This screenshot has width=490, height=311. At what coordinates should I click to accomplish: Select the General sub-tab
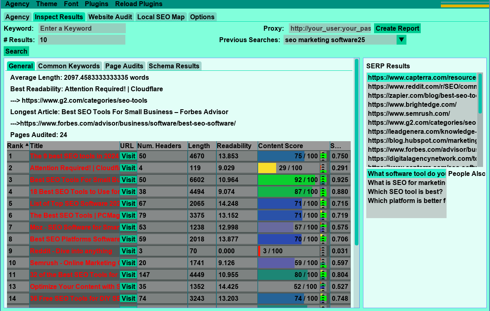[20, 66]
